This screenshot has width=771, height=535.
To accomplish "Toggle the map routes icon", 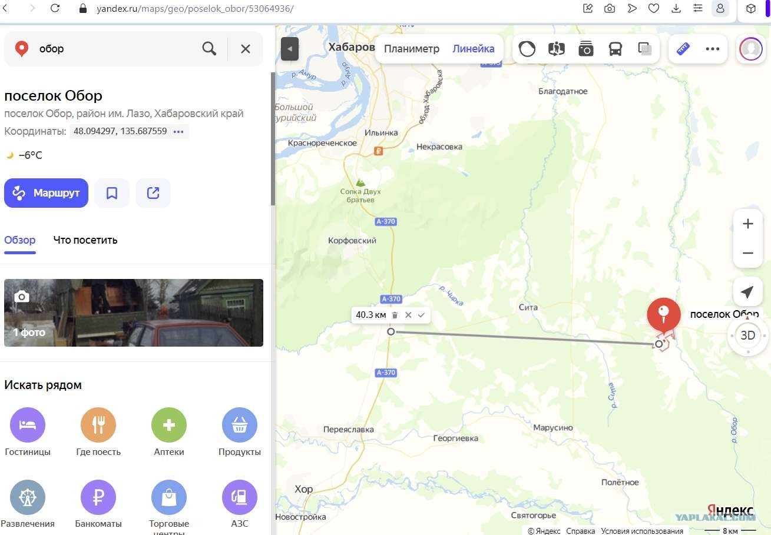I will (557, 49).
